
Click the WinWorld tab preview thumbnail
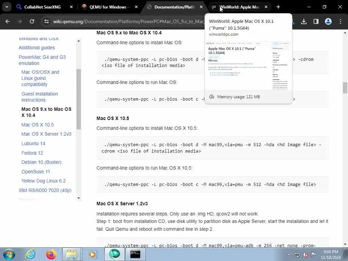click(x=248, y=65)
